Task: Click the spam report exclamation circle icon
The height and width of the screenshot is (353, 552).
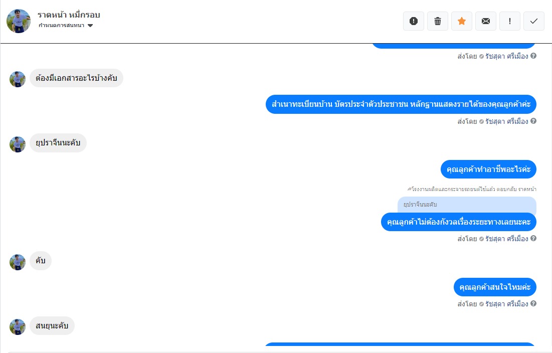Action: pos(414,21)
